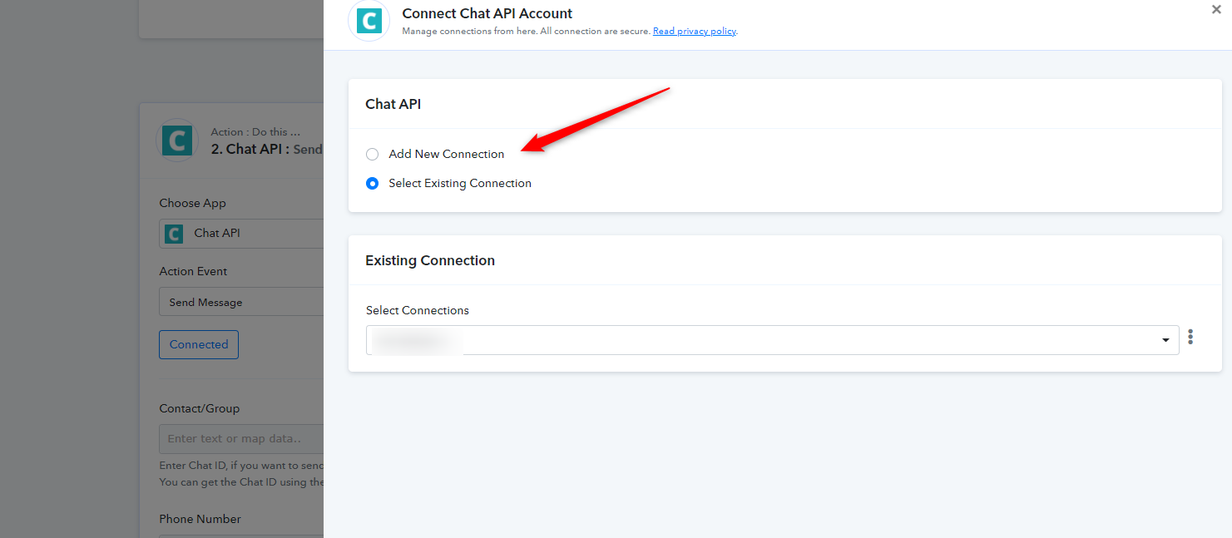Click the Chat API icon in action step header
The height and width of the screenshot is (538, 1232).
[x=177, y=141]
